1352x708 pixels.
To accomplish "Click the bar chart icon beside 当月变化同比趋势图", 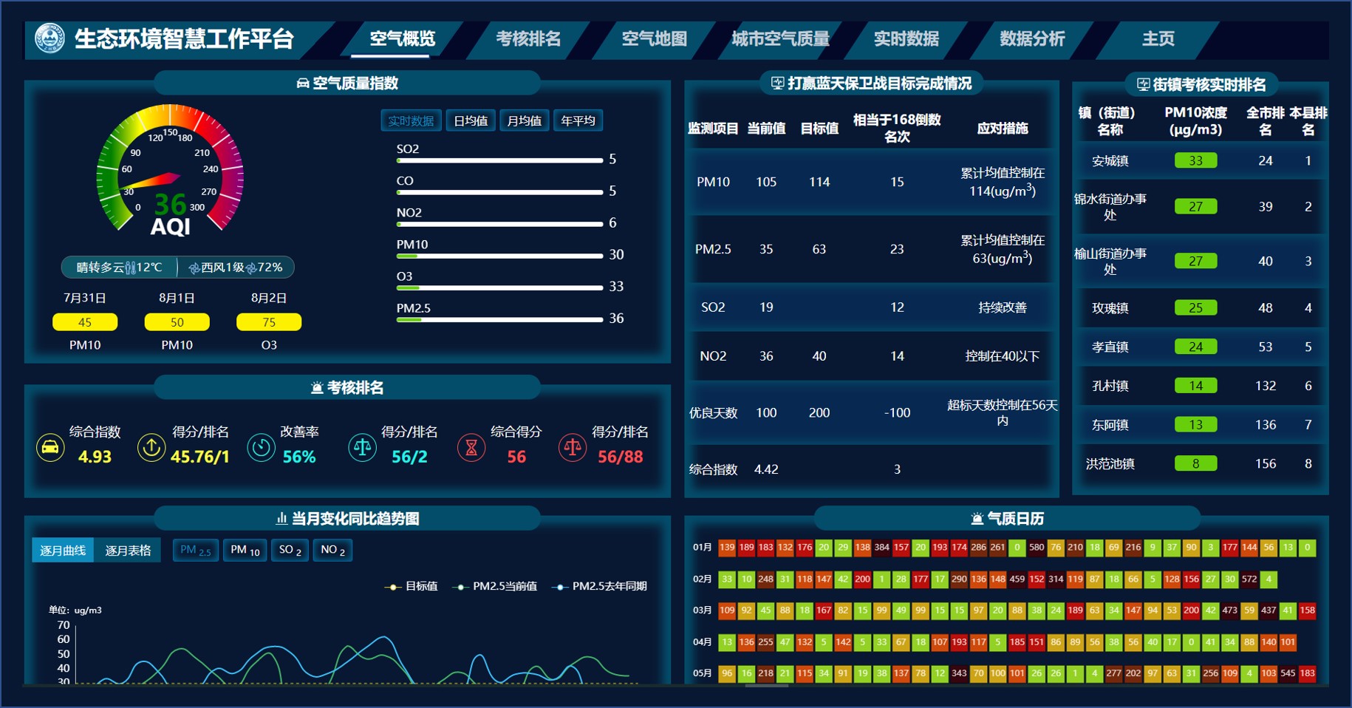I will tap(281, 519).
